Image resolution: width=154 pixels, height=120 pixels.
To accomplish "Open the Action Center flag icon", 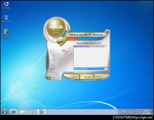I will pyautogui.click(x=139, y=112).
